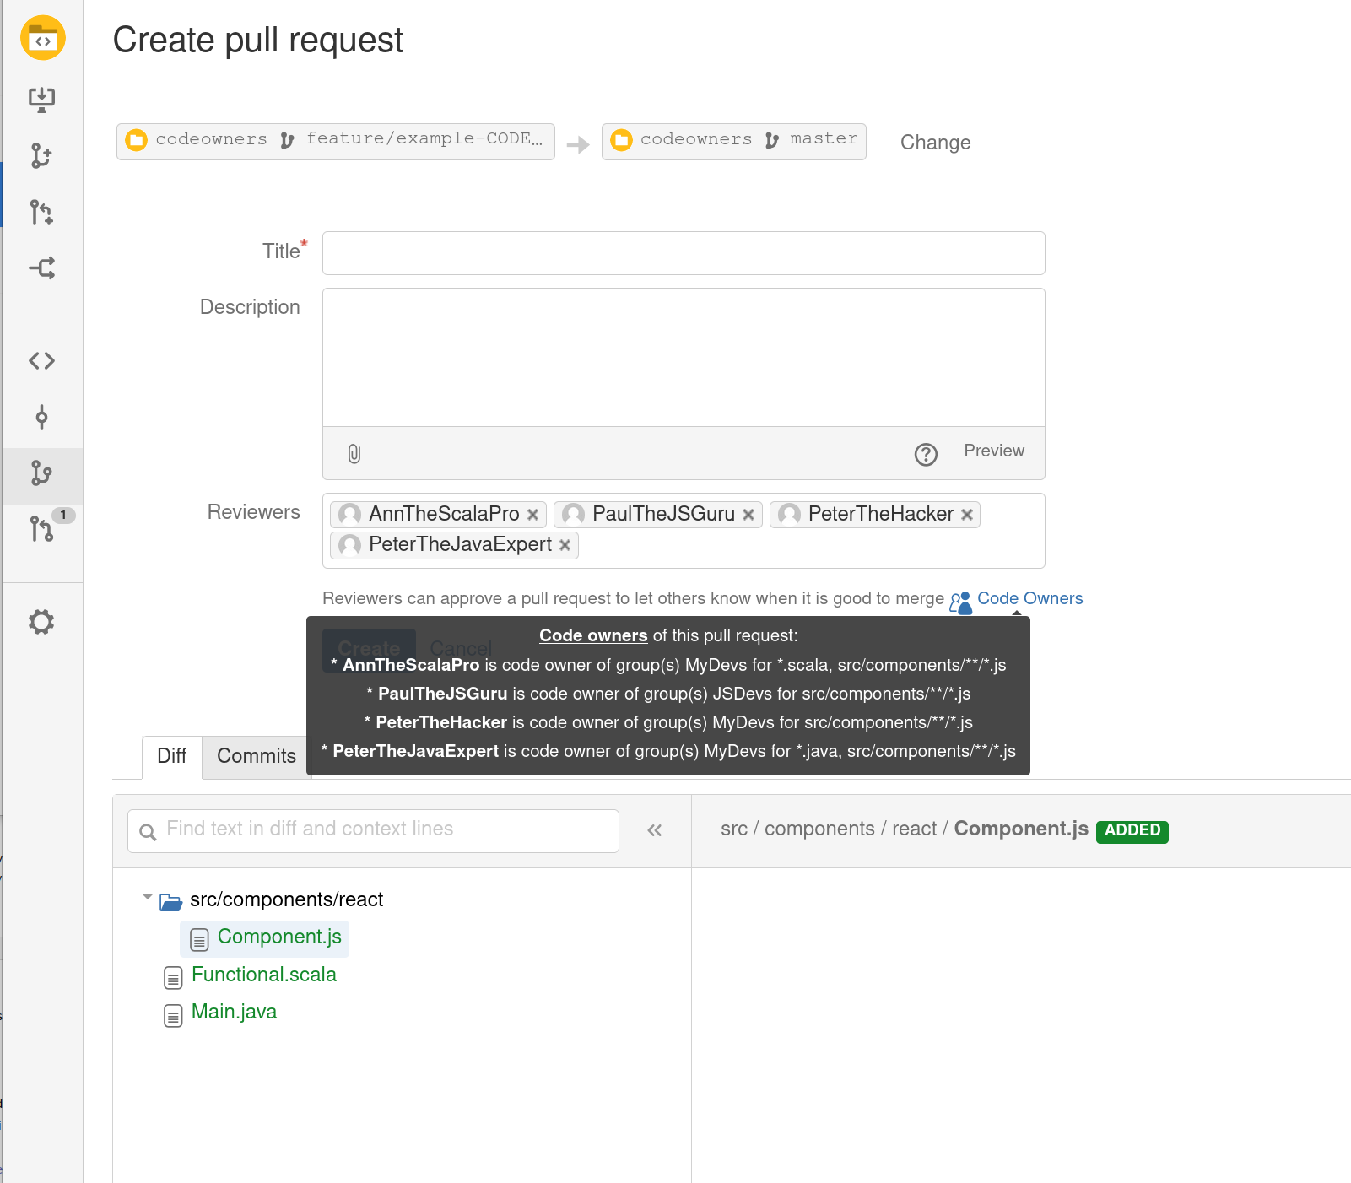
Task: Open the Create pull request sidebar icon
Action: point(41,213)
